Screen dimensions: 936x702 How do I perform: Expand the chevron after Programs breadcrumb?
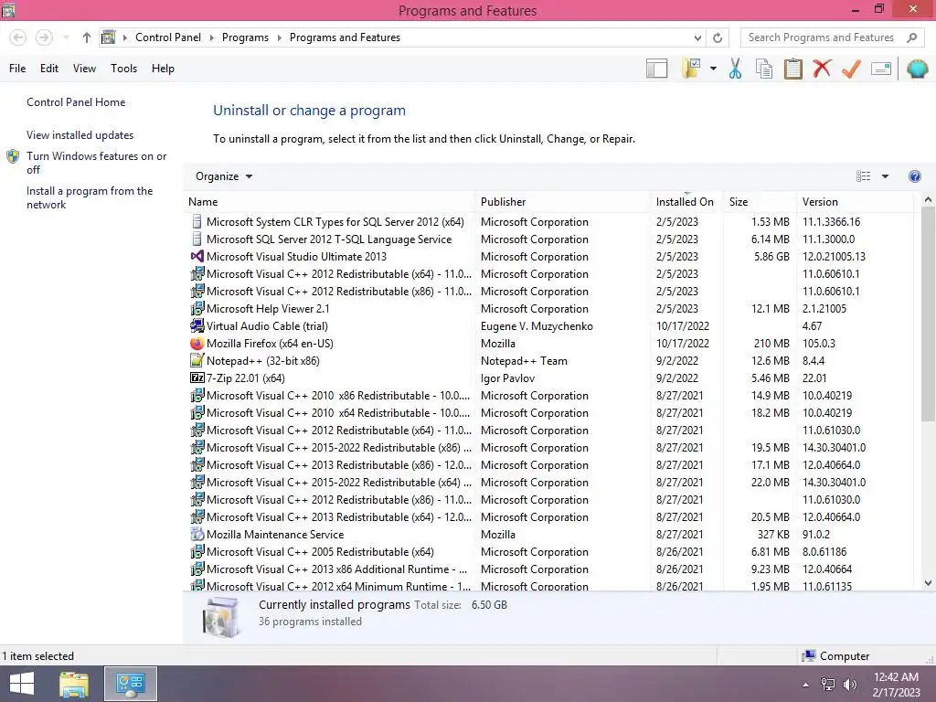pyautogui.click(x=279, y=37)
